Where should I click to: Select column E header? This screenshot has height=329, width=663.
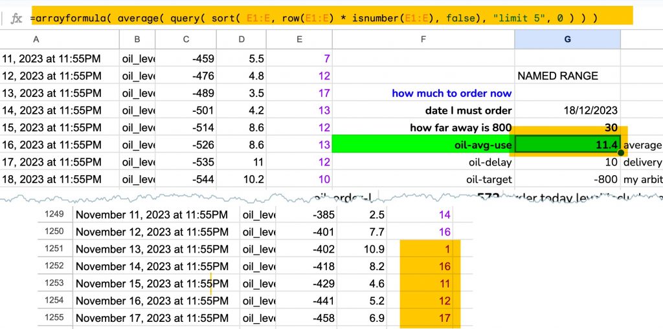point(299,39)
